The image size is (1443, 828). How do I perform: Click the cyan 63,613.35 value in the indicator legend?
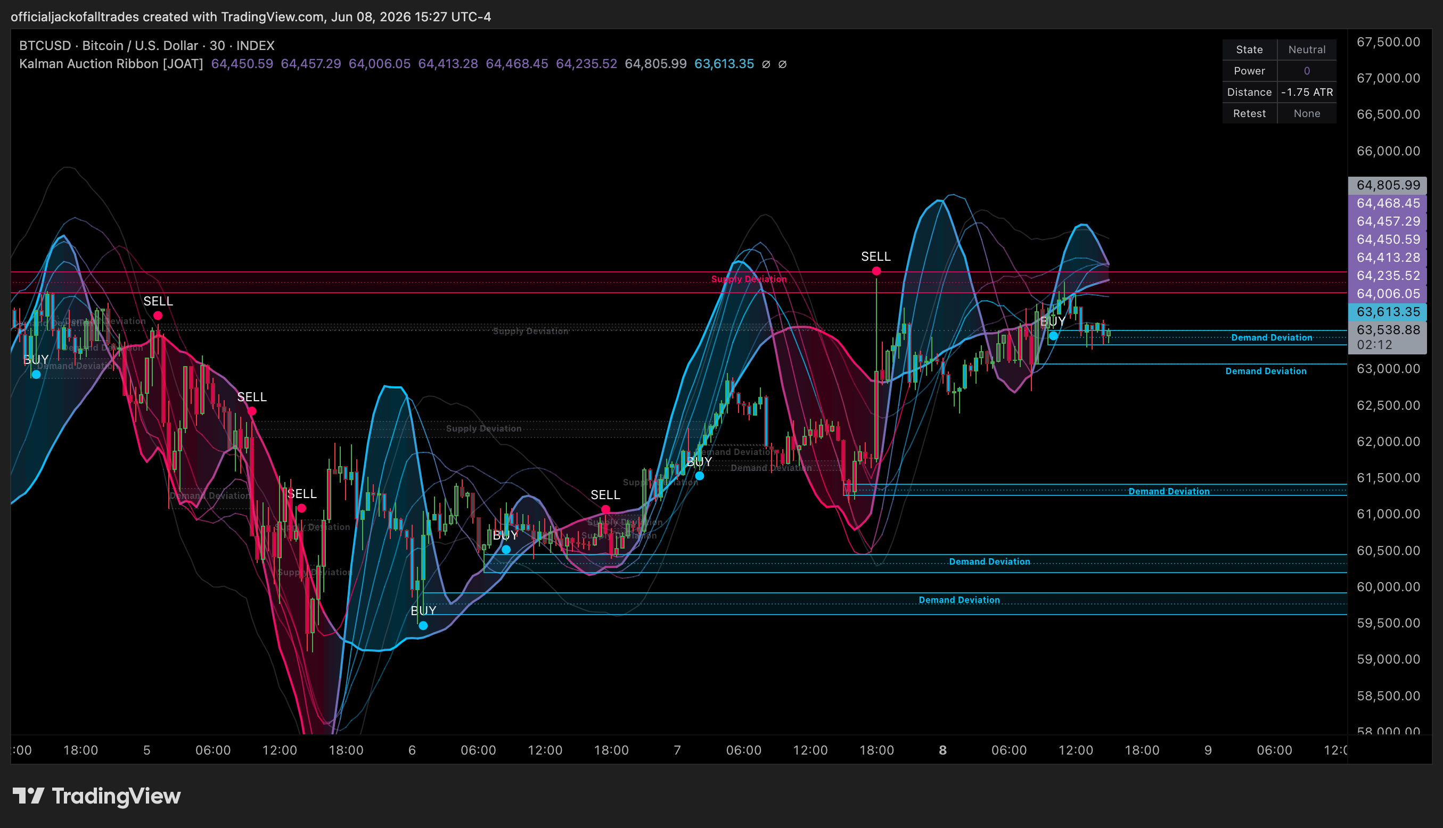click(x=724, y=64)
